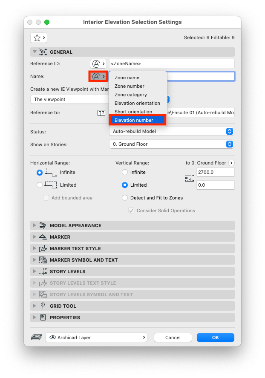Click the Marker panel icon

pyautogui.click(x=43, y=237)
